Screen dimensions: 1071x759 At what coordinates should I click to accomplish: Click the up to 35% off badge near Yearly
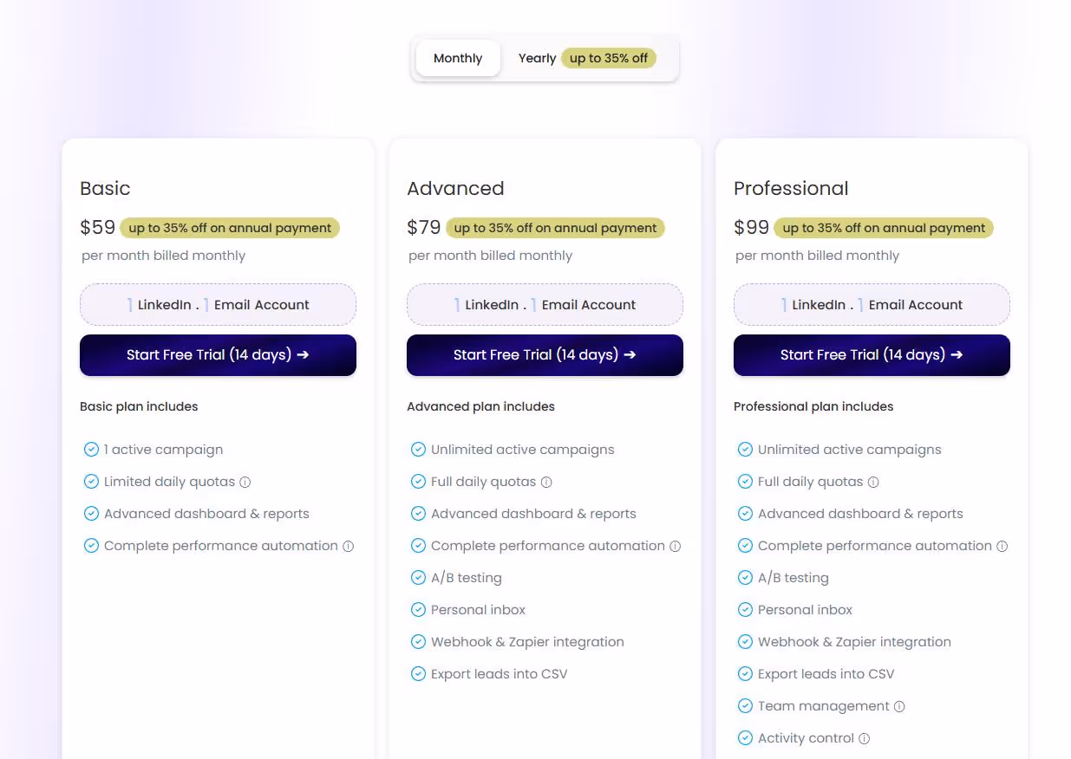pos(608,58)
